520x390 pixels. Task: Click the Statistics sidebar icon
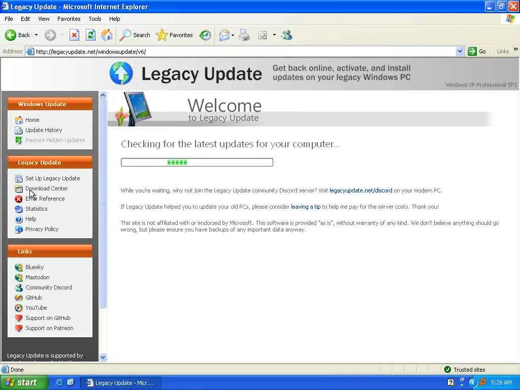(x=19, y=209)
